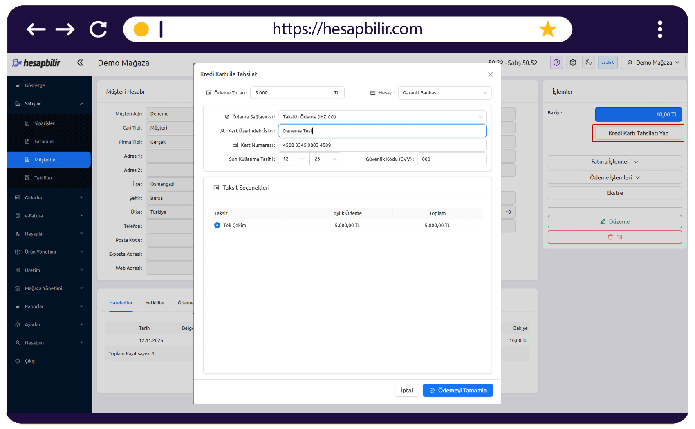Go back with browser back arrow

point(36,29)
